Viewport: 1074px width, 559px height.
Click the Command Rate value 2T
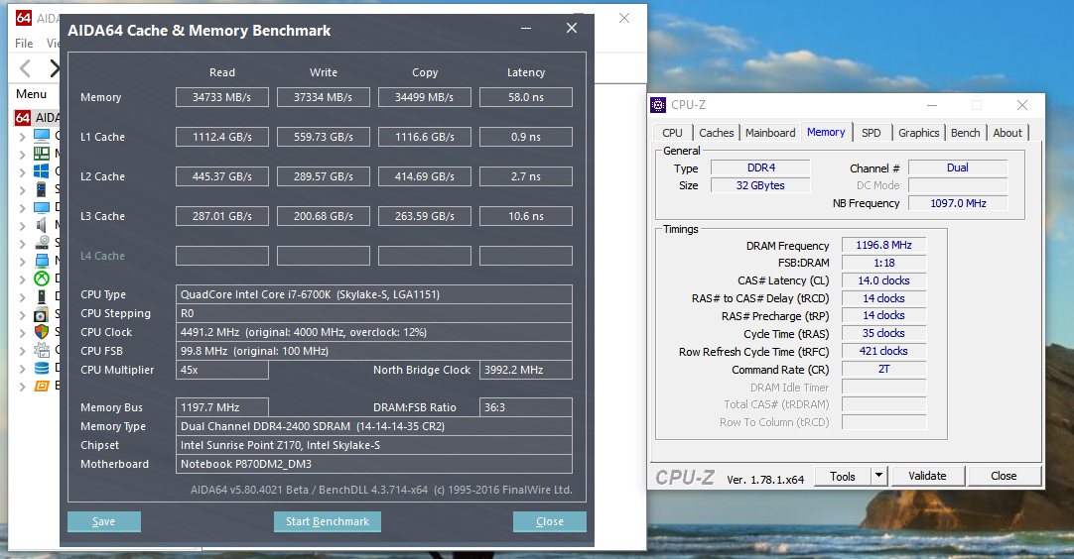[883, 369]
